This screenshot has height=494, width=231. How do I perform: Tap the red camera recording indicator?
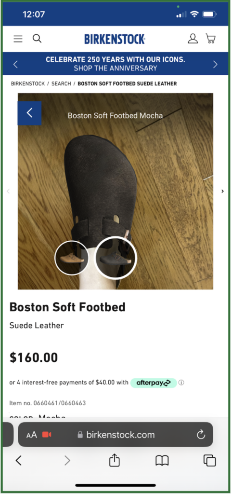[47, 435]
